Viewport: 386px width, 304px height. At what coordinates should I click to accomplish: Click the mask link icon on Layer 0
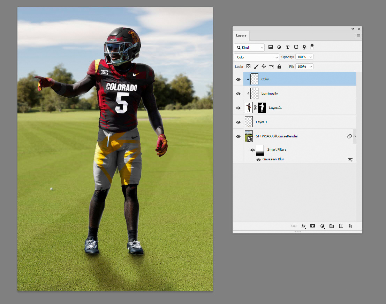[255, 107]
